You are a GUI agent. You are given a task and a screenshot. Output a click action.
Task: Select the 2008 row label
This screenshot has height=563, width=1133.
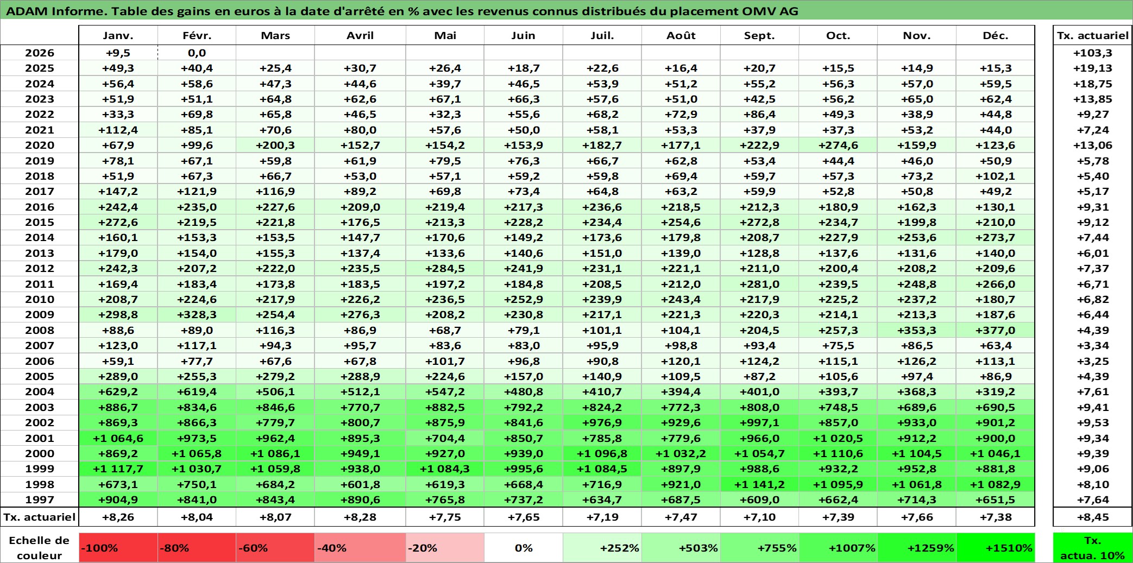tap(40, 330)
